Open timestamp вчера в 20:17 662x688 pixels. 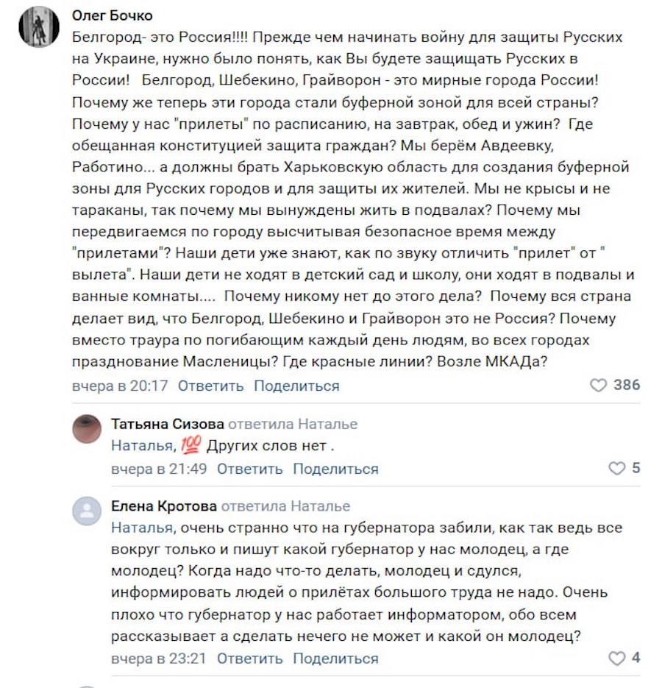point(120,386)
